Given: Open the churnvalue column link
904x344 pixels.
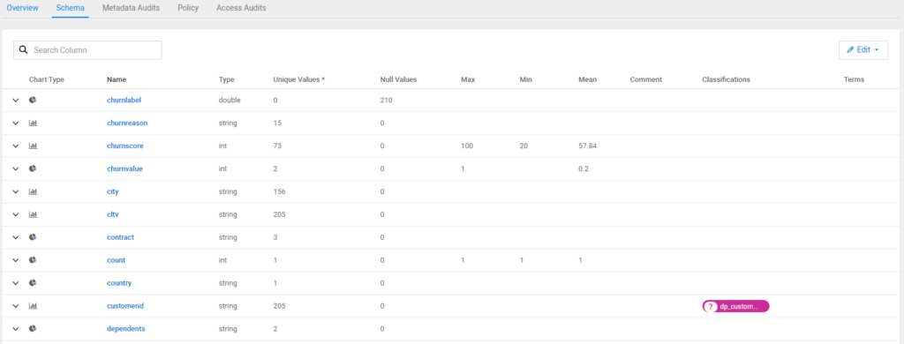Looking at the screenshot, I should pos(124,168).
